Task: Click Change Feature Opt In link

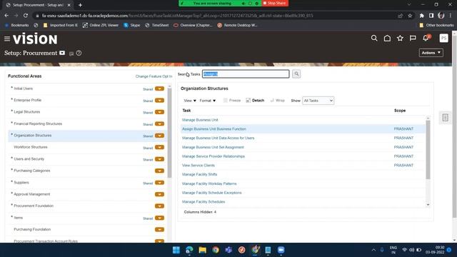Action: tap(154, 76)
